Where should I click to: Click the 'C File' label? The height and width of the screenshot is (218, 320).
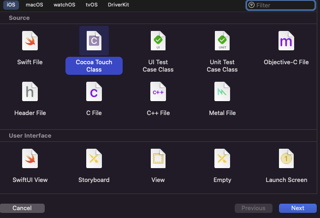[94, 113]
